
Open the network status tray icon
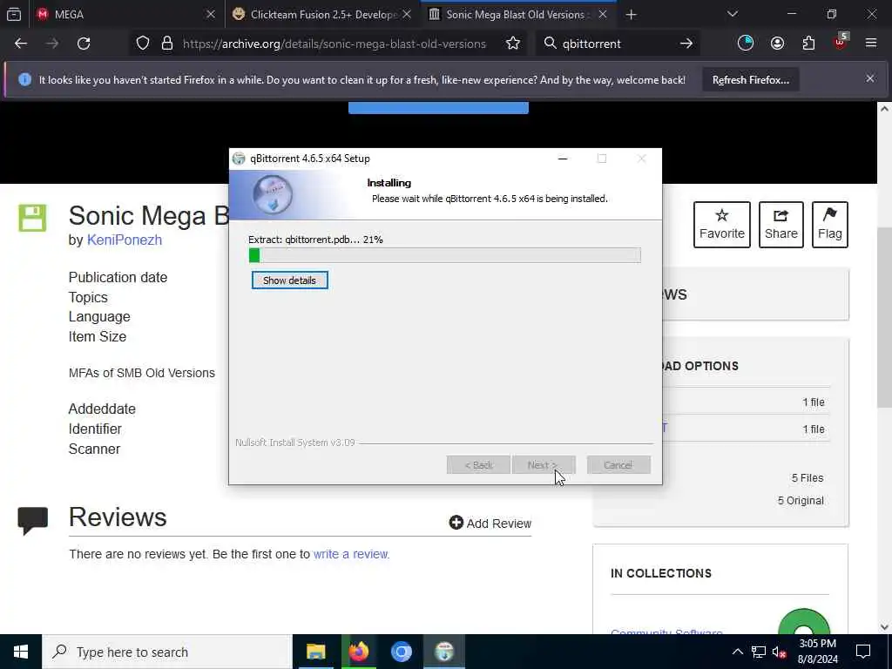point(759,652)
